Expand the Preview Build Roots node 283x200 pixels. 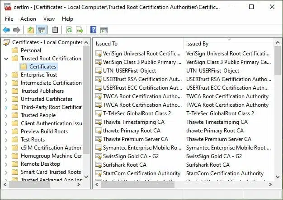(6, 132)
